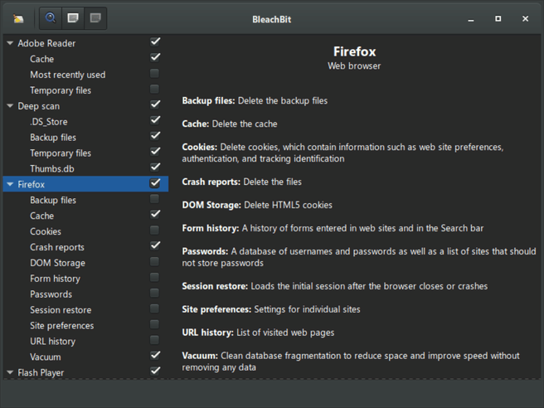The image size is (544, 408).
Task: Select the Adobe Reader row
Action: tap(85, 43)
